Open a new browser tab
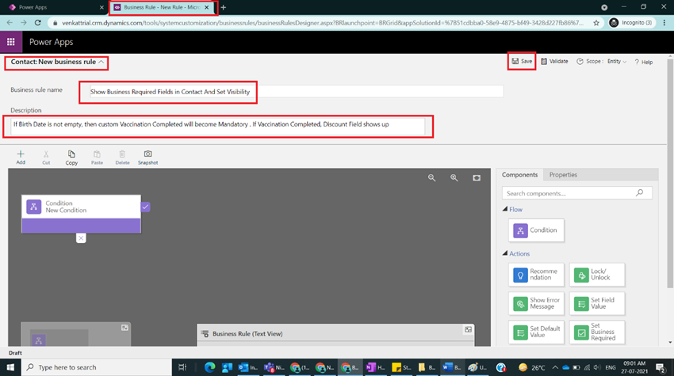Image resolution: width=674 pixels, height=376 pixels. click(x=224, y=7)
